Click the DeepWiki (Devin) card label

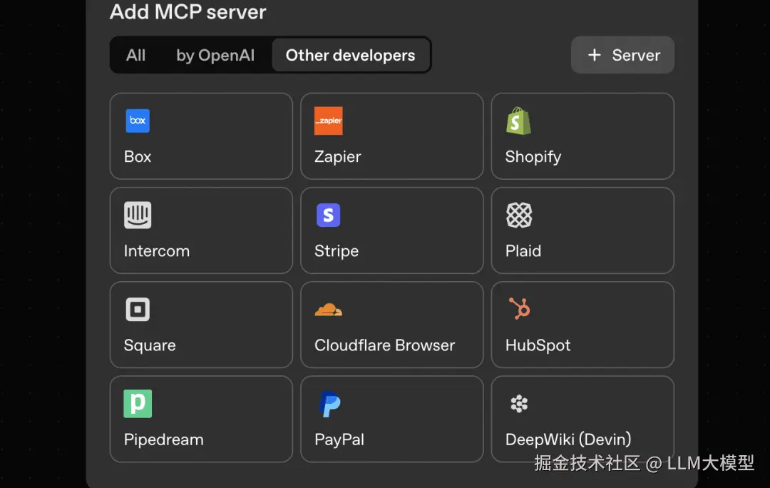(568, 439)
